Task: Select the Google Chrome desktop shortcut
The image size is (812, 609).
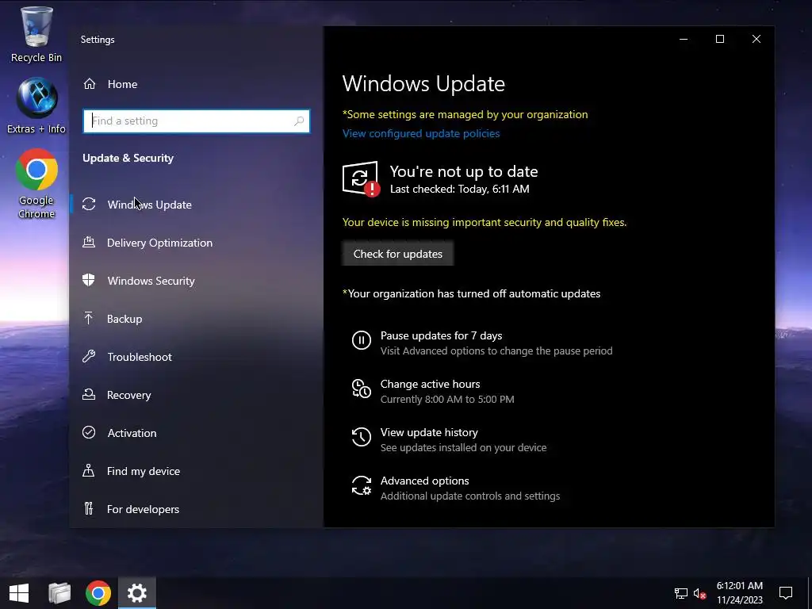Action: click(x=36, y=183)
